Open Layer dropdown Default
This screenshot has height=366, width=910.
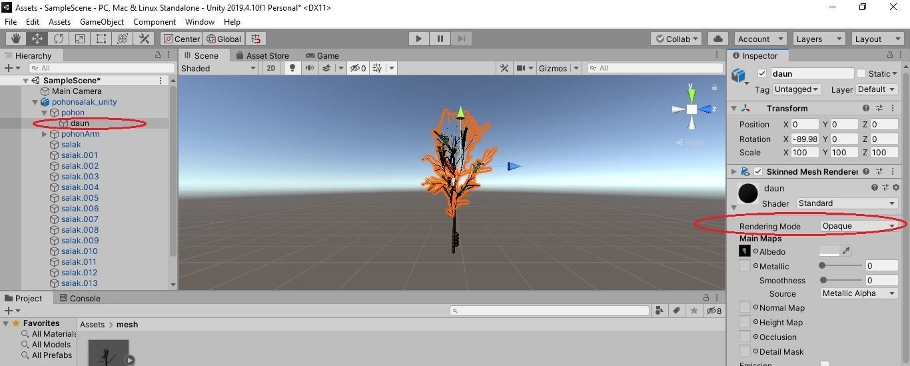click(x=876, y=89)
